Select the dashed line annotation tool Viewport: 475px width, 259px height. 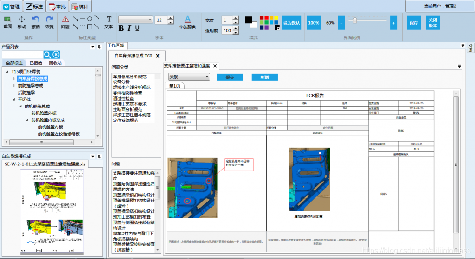[x=83, y=26]
